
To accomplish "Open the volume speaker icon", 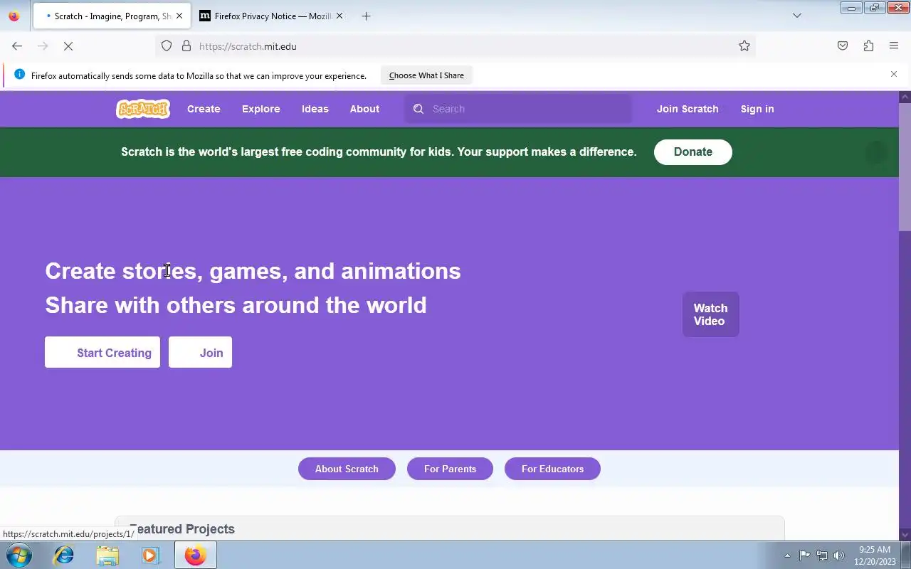I will pos(839,555).
